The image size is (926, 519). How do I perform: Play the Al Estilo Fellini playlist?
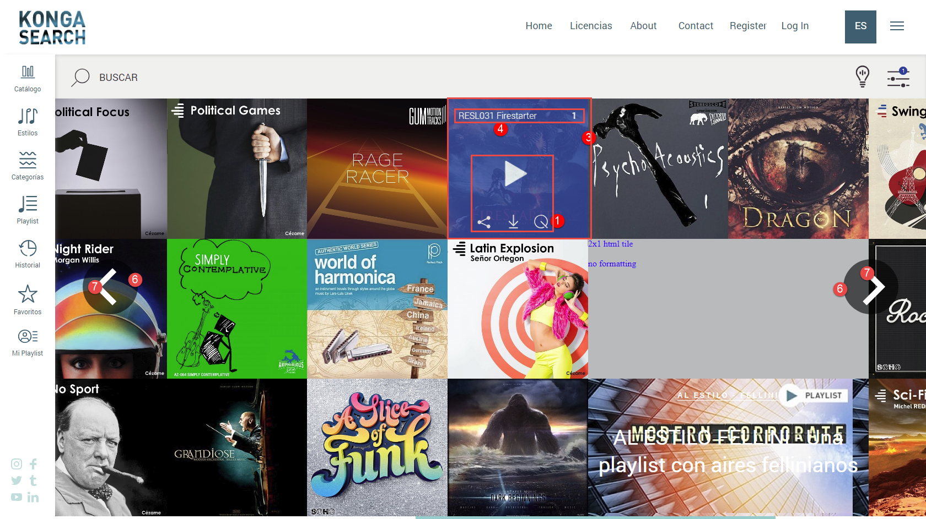tap(792, 395)
